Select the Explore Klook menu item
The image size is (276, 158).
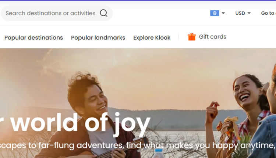point(152,37)
